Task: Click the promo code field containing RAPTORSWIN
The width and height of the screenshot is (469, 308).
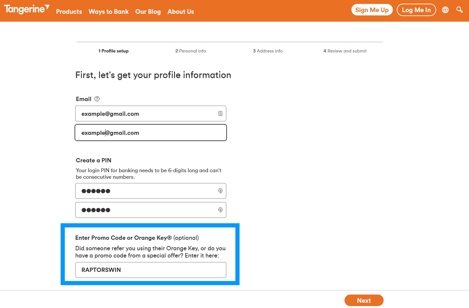Action: [151, 270]
